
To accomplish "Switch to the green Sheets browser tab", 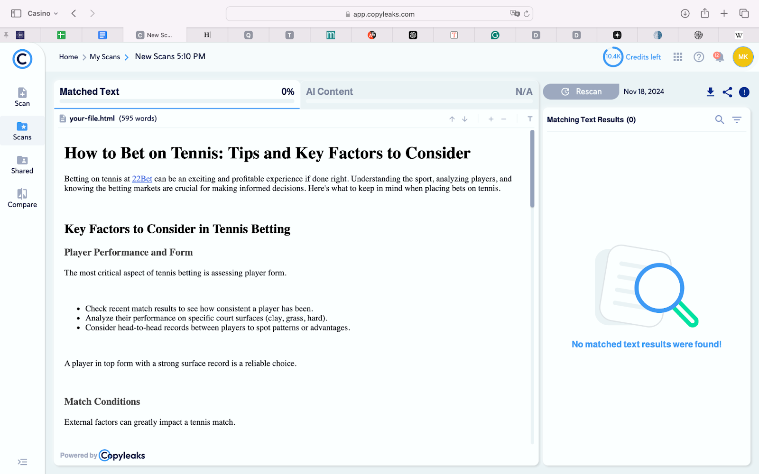I will (61, 35).
